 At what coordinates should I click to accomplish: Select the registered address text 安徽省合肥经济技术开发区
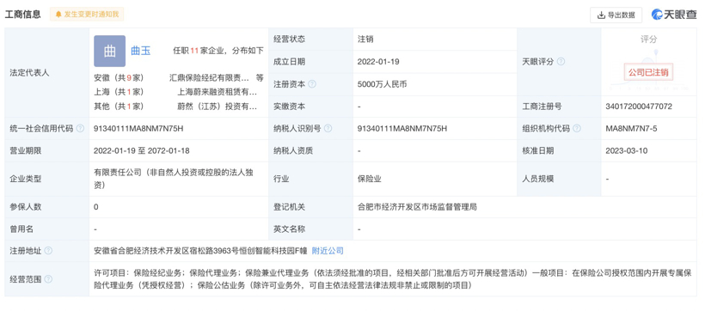201,251
